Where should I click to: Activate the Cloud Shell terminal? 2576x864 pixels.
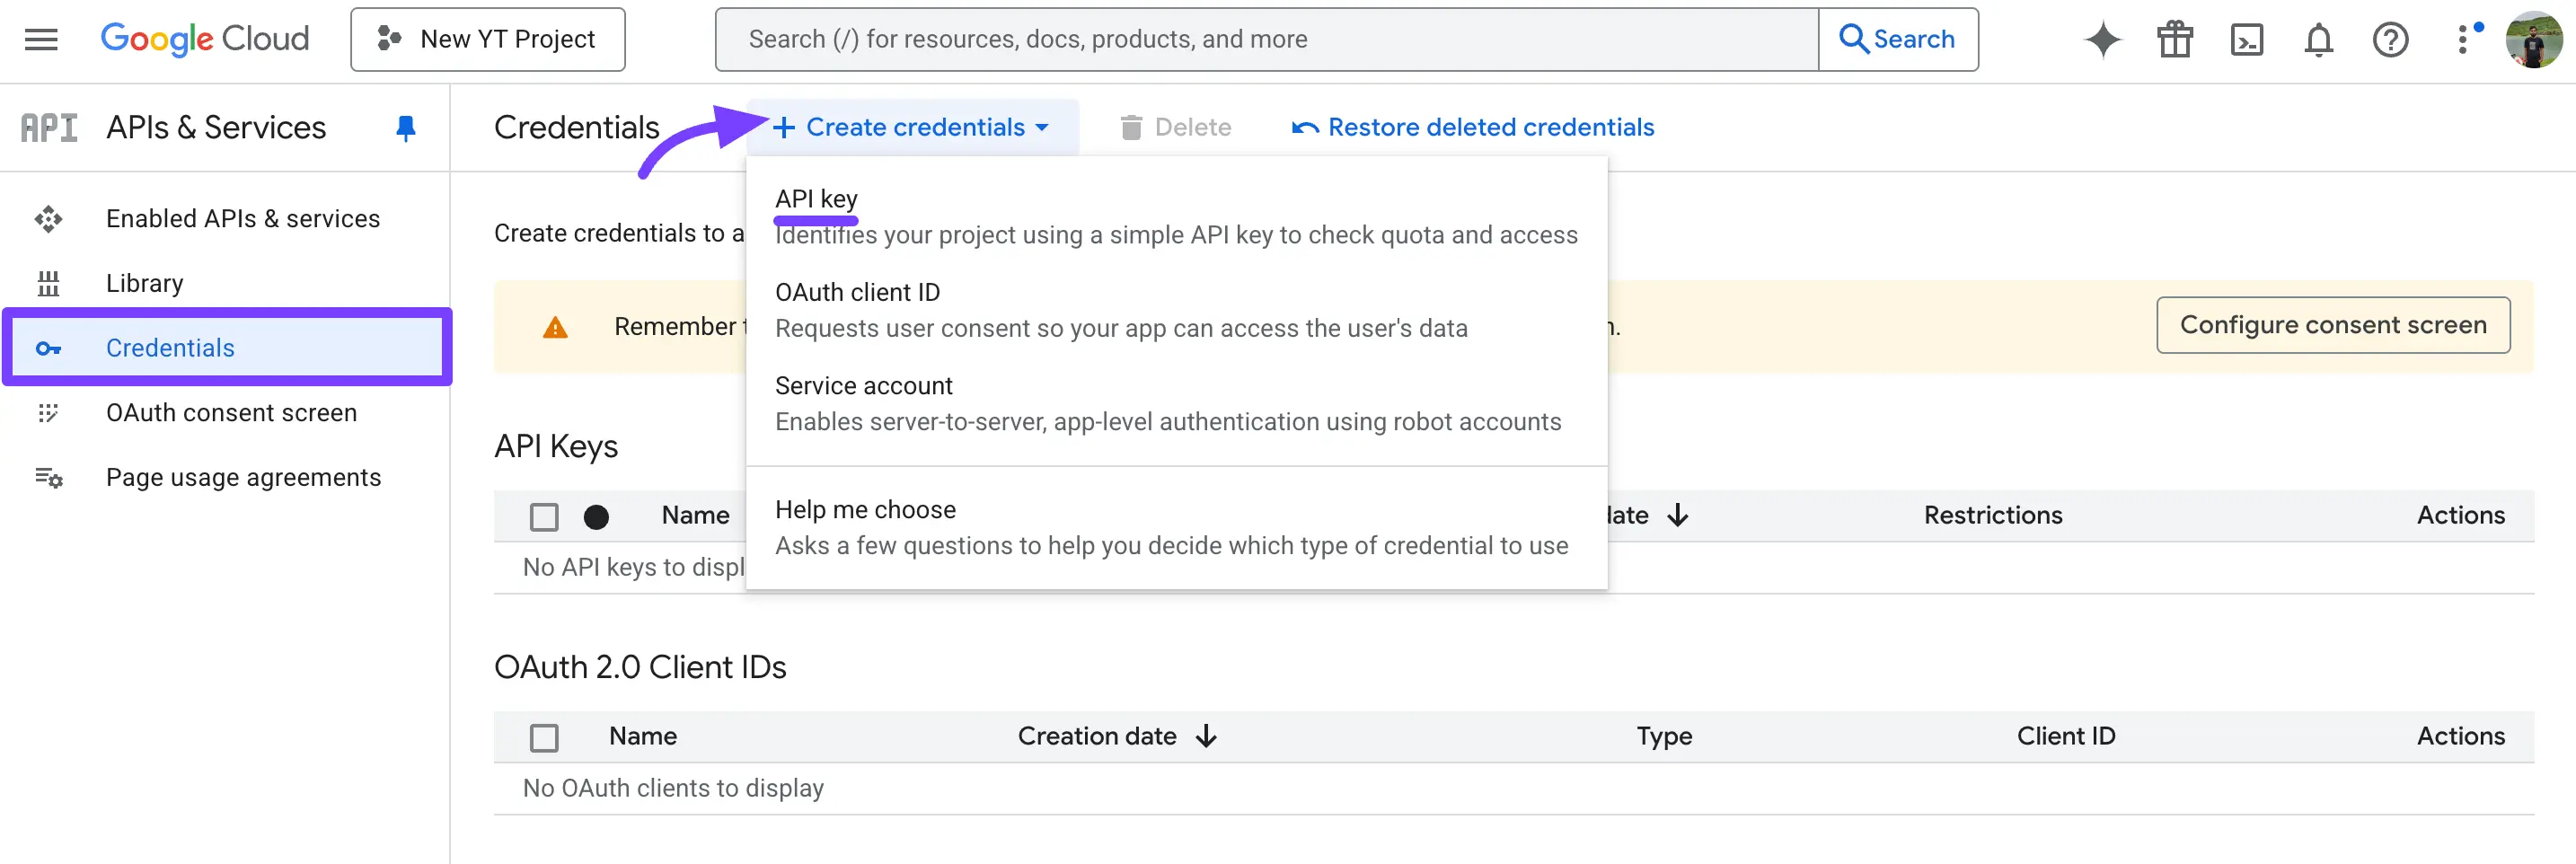coord(2246,39)
